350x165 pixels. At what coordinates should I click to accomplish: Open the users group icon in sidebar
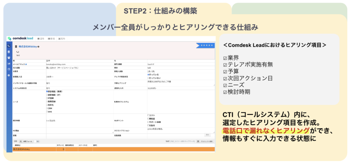(x=9, y=57)
